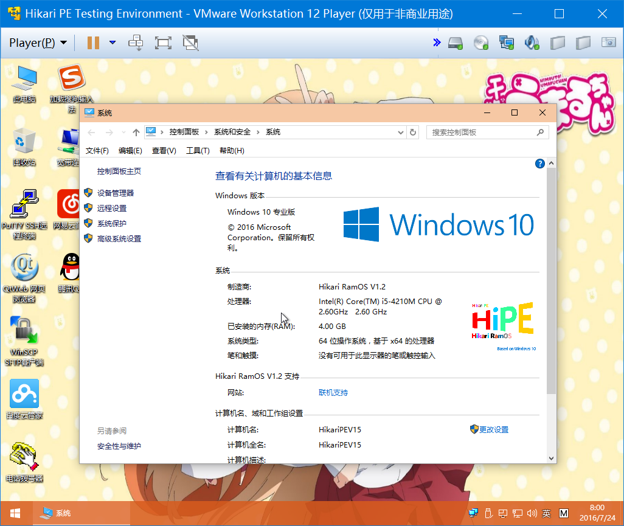The height and width of the screenshot is (526, 624).
Task: Open 此电脑 desktop icon
Action: tap(24, 85)
